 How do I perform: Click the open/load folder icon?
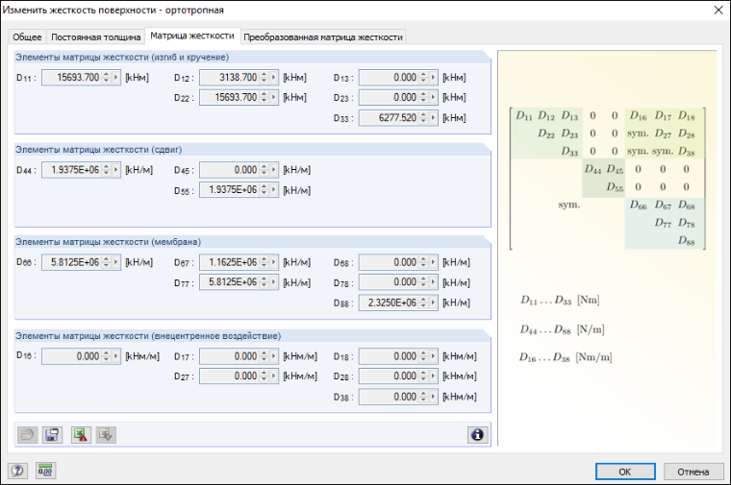[x=27, y=435]
